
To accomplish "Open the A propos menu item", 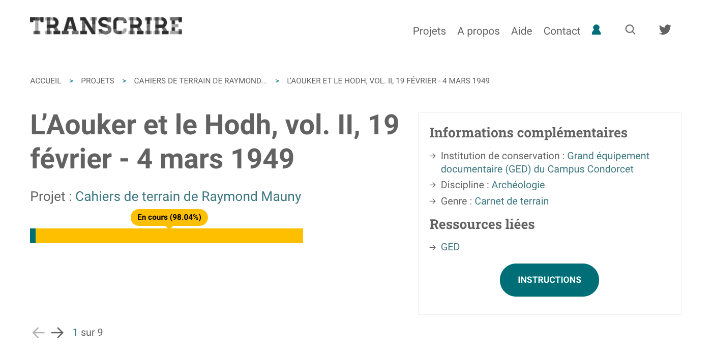I will click(479, 31).
